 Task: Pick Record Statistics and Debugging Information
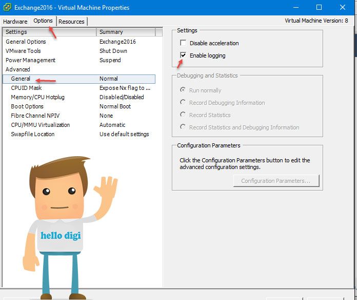tap(183, 127)
